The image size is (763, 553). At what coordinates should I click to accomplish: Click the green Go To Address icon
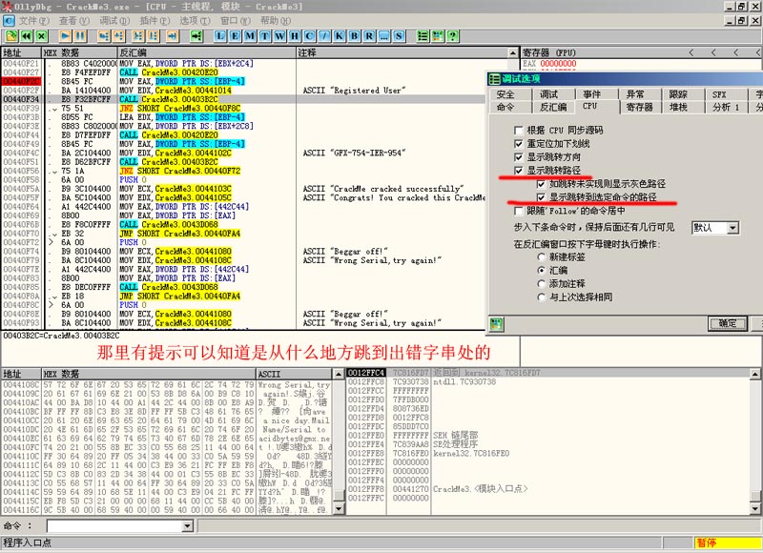point(196,36)
